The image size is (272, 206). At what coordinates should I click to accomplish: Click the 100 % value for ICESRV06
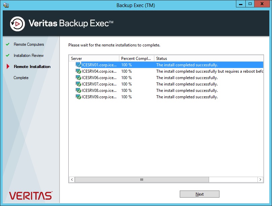coord(127,78)
